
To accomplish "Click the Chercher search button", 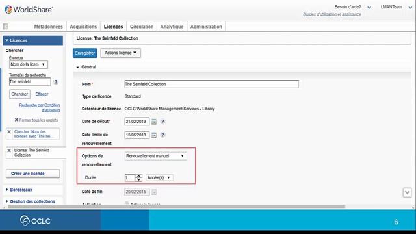I will tap(19, 94).
